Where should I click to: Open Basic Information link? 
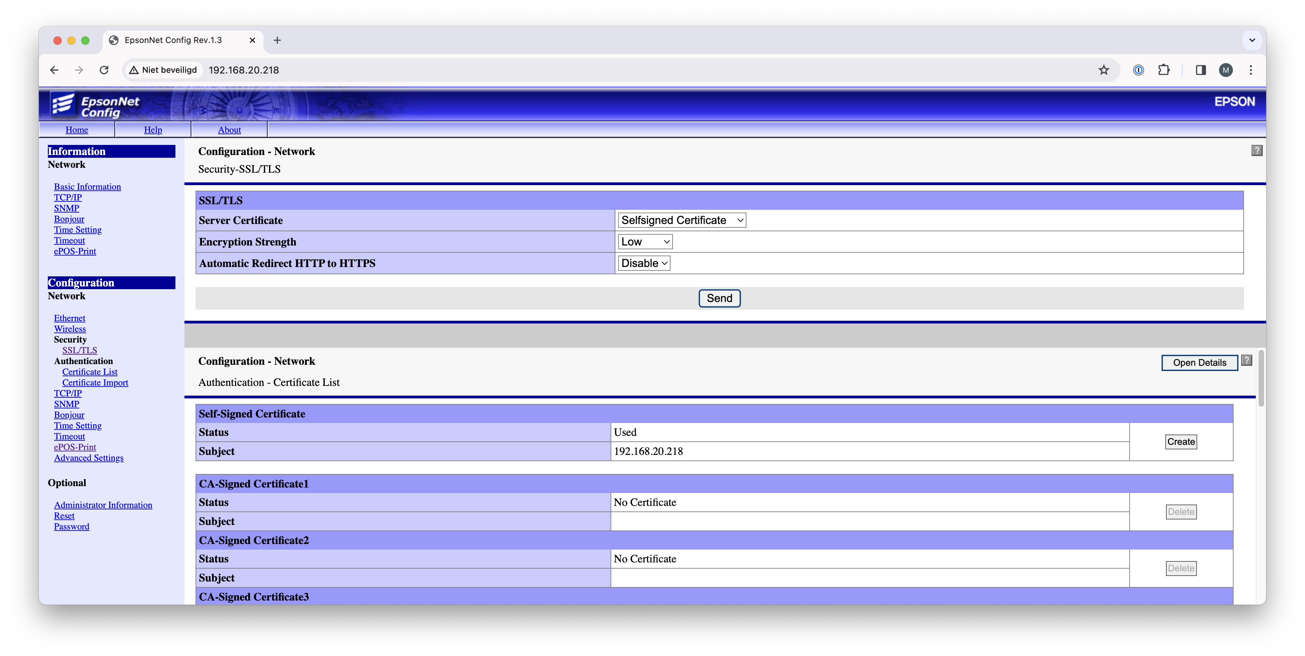(x=87, y=187)
